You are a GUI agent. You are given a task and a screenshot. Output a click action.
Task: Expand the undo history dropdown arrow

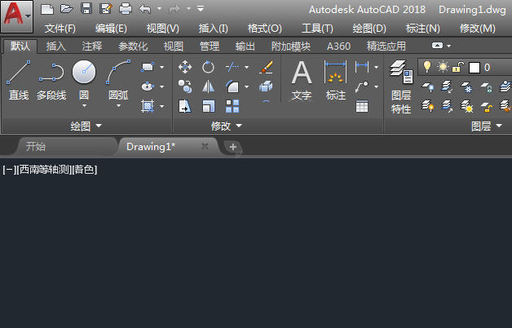point(159,9)
